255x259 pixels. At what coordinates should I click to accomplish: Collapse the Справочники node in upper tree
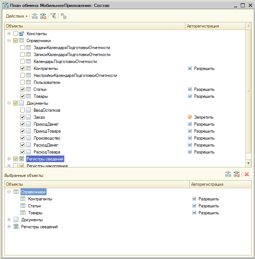9,40
